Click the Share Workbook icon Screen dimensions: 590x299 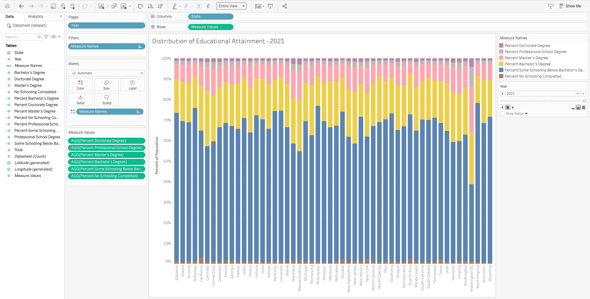[x=285, y=6]
